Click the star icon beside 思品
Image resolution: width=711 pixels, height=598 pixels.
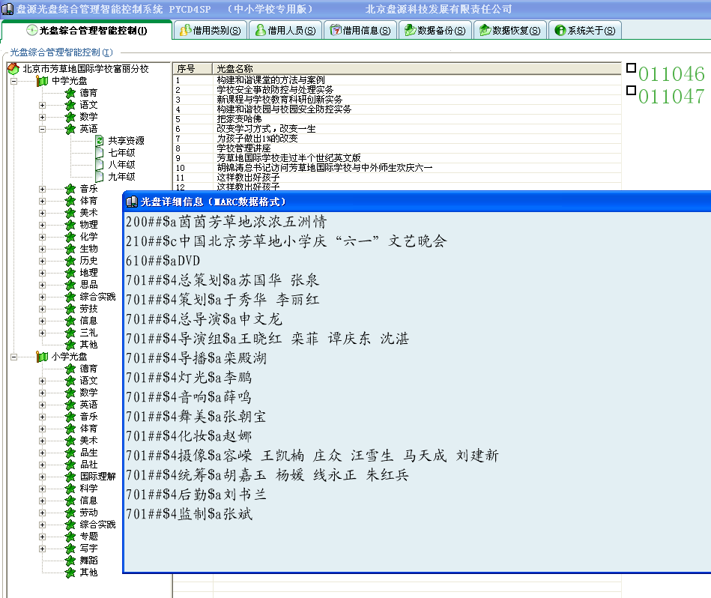tap(70, 285)
